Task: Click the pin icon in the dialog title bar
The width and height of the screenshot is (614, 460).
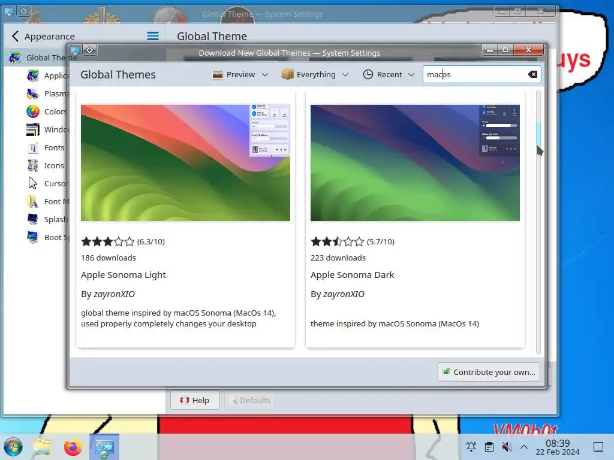Action: [90, 50]
